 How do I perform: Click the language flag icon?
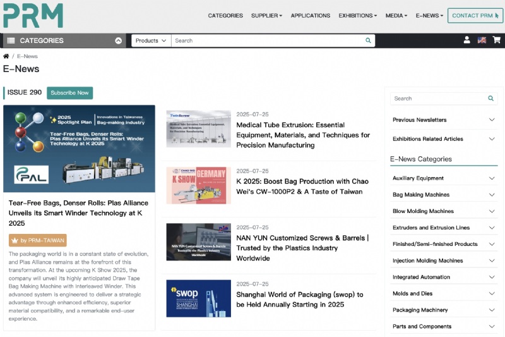(482, 40)
